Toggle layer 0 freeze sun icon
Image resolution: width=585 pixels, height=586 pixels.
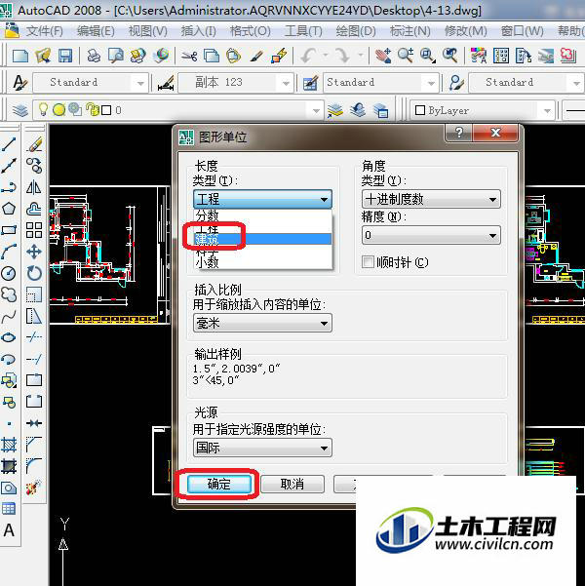(x=59, y=110)
